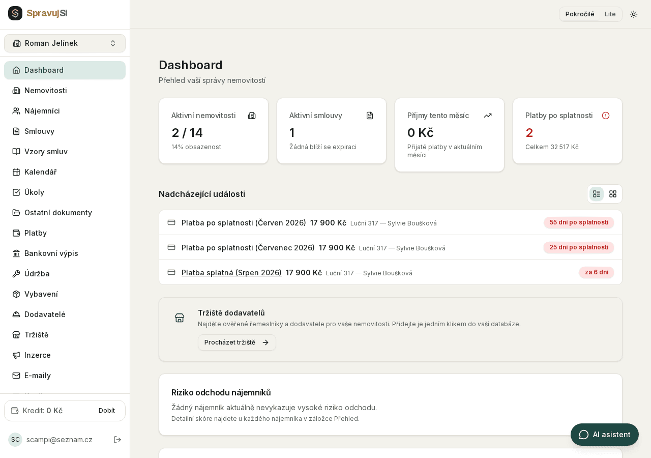651x458 pixels.
Task: Click document icon in Aktivní smlouvy card
Action: coord(370,116)
